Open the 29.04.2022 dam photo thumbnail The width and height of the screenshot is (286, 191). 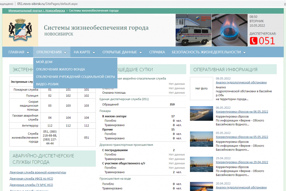201,164
